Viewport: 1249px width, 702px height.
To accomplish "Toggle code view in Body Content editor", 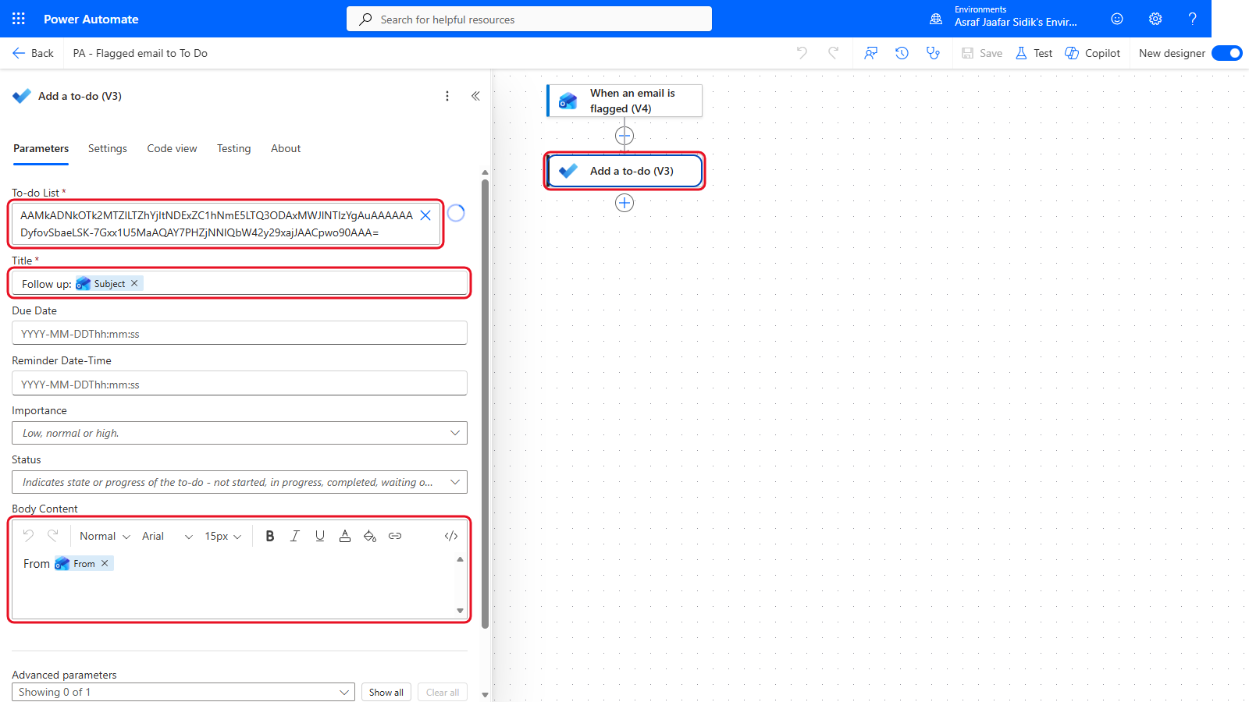I will tap(451, 536).
